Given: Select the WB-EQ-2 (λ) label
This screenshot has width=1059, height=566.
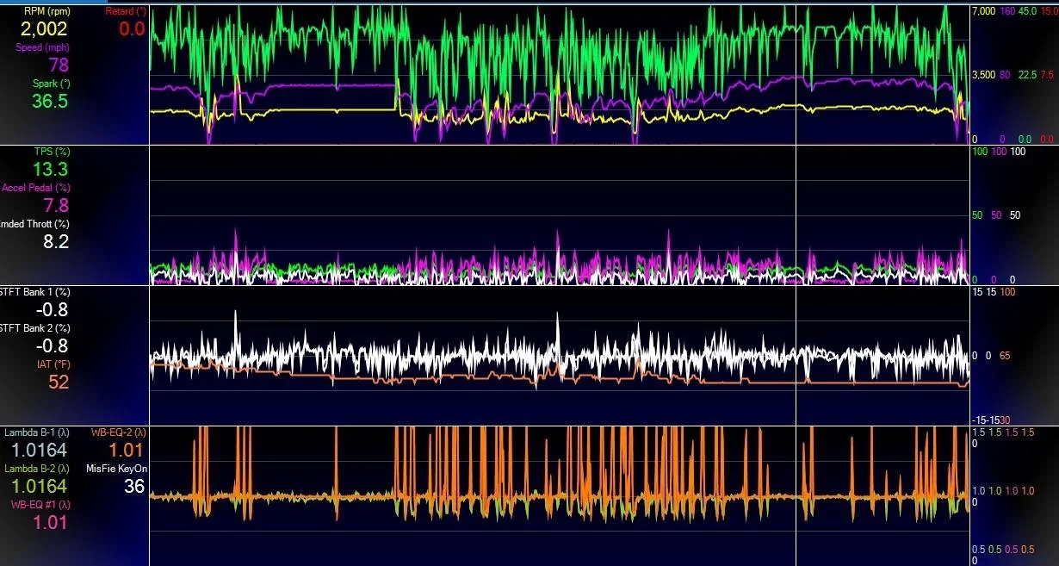Looking at the screenshot, I should point(118,432).
